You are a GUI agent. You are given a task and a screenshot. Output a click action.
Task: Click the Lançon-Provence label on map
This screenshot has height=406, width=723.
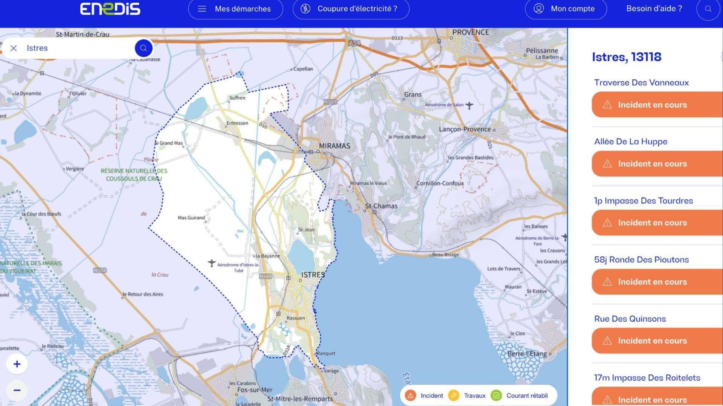point(465,129)
